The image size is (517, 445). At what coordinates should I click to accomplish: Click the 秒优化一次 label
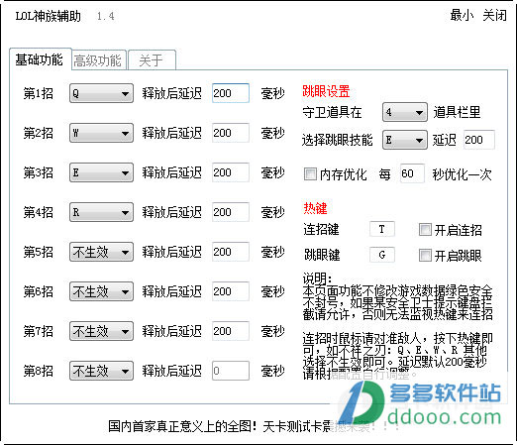[x=462, y=174]
